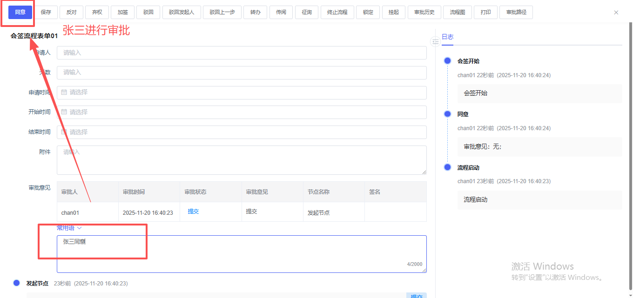Expand the 常用语 dropdown
Image resolution: width=633 pixels, height=298 pixels.
coord(69,228)
